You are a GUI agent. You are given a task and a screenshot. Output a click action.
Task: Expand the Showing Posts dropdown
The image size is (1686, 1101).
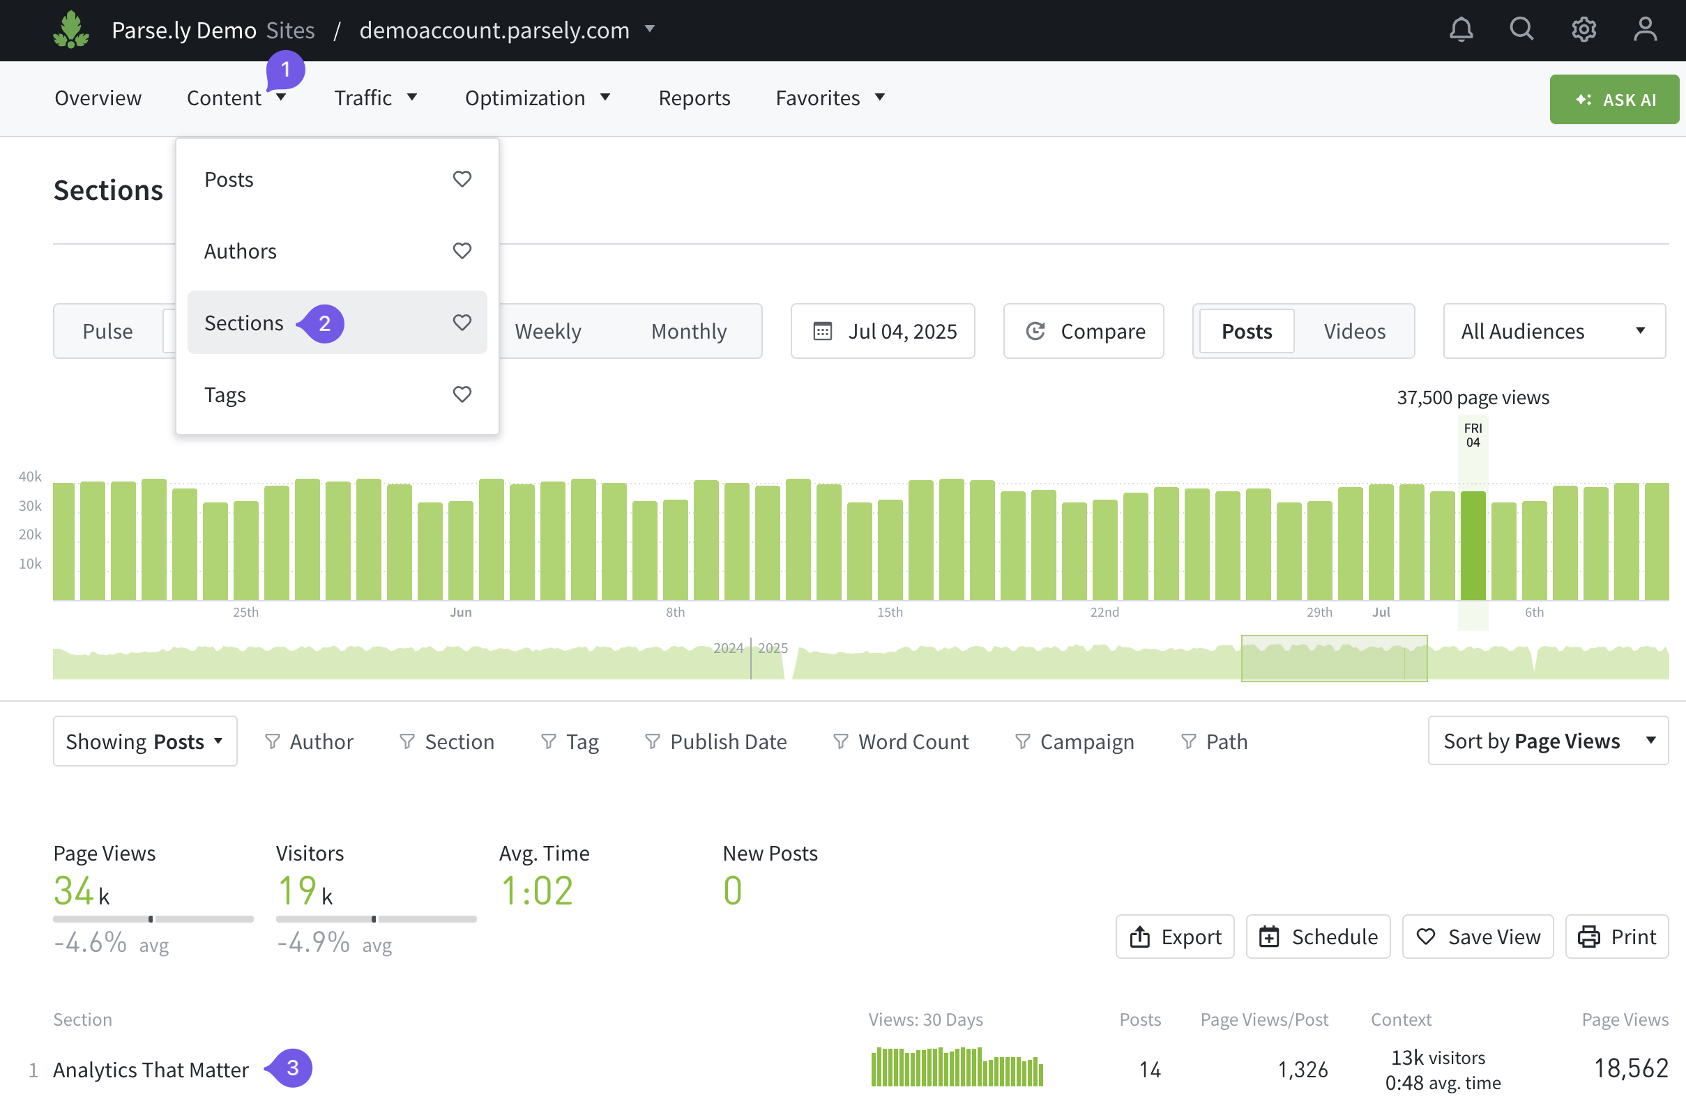pyautogui.click(x=144, y=741)
